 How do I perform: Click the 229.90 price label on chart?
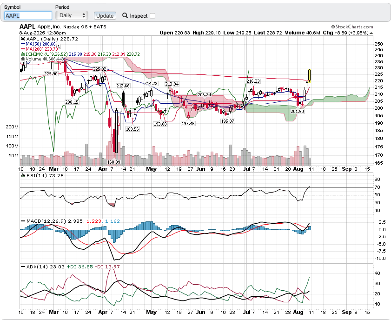(51, 73)
